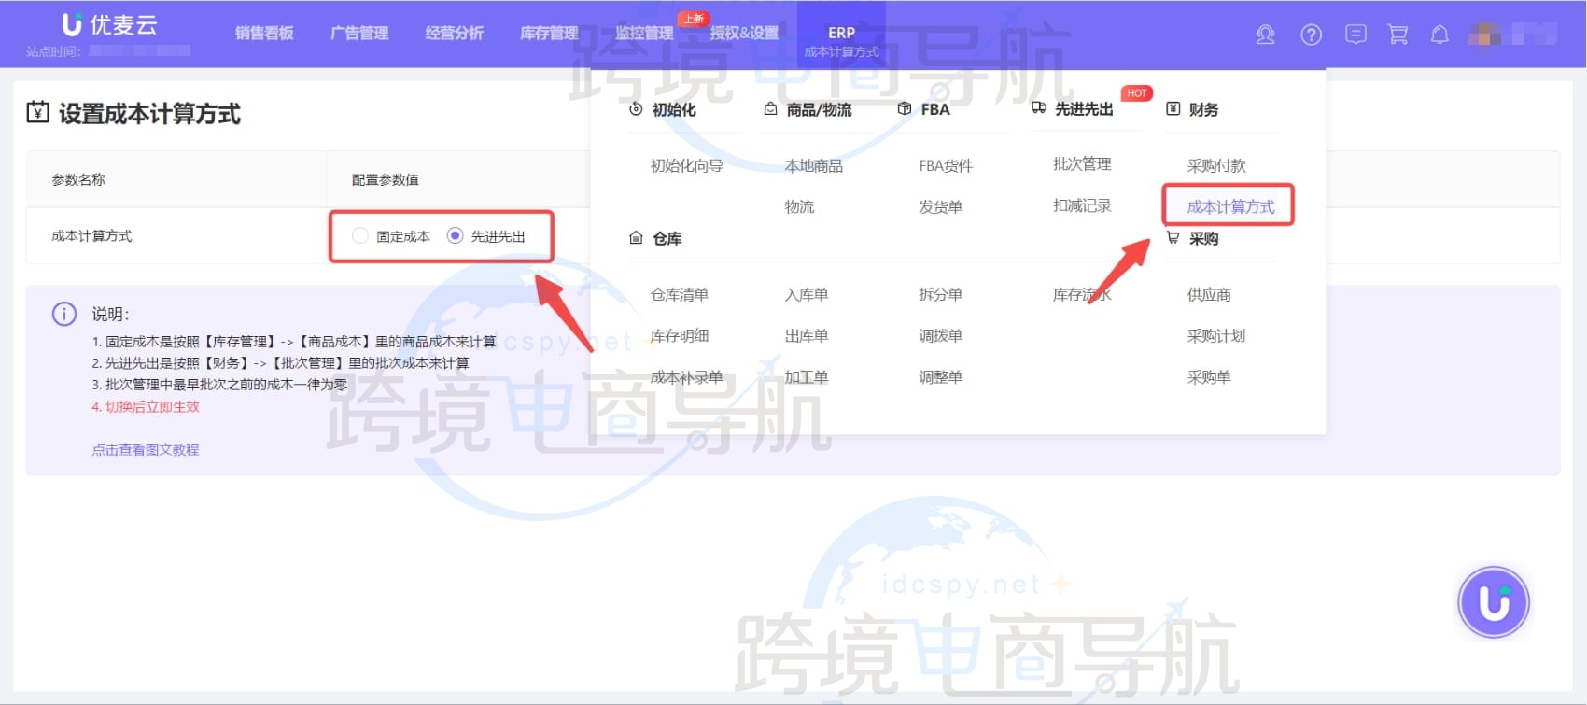Click 点击查看图文教程 link
The image size is (1587, 705).
click(146, 450)
